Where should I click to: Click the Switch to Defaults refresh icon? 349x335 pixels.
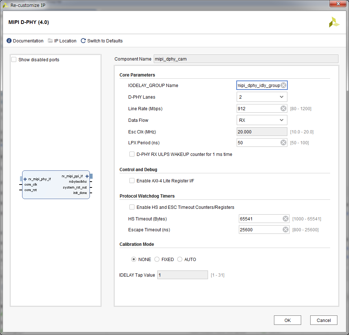coord(83,41)
